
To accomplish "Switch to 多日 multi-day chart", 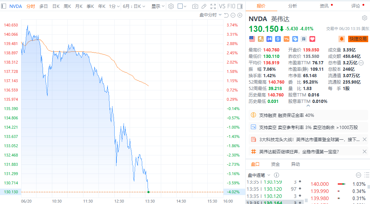I will click(x=43, y=6).
